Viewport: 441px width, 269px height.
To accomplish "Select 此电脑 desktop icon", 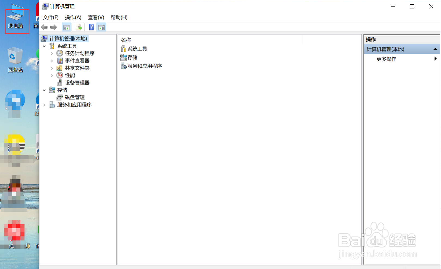I will pos(15,17).
